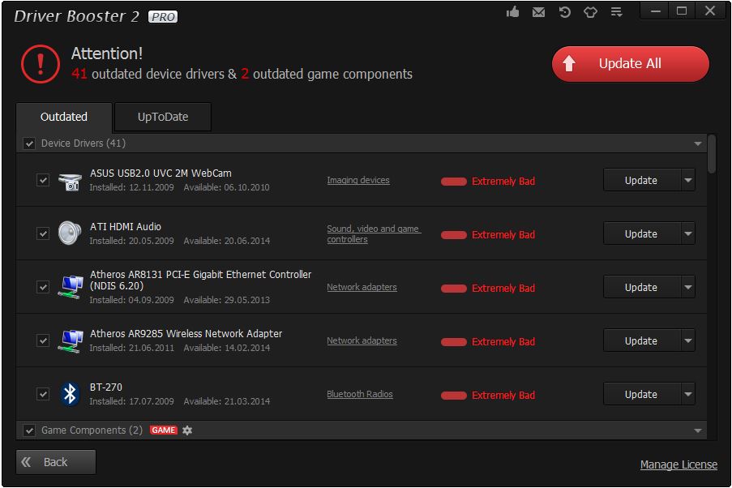
Task: Click the red severity bar for Atheros AR8131
Action: pos(454,289)
